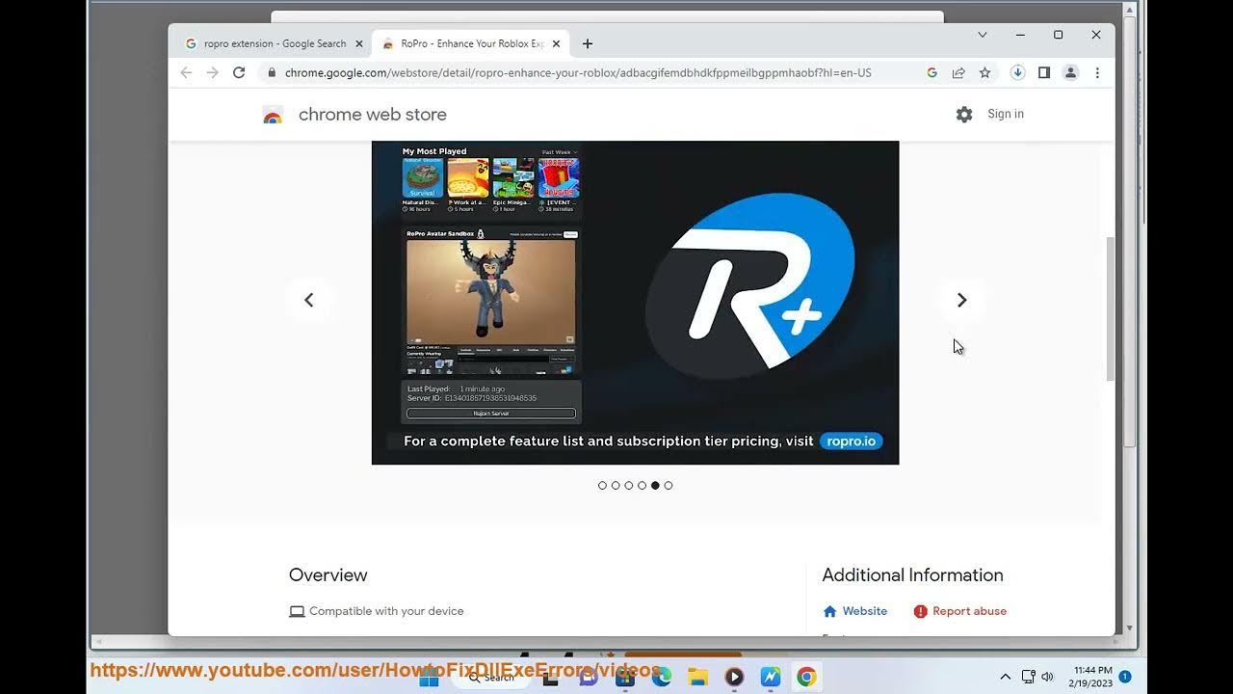Select third carousel dot
The image size is (1233, 694).
tap(629, 486)
